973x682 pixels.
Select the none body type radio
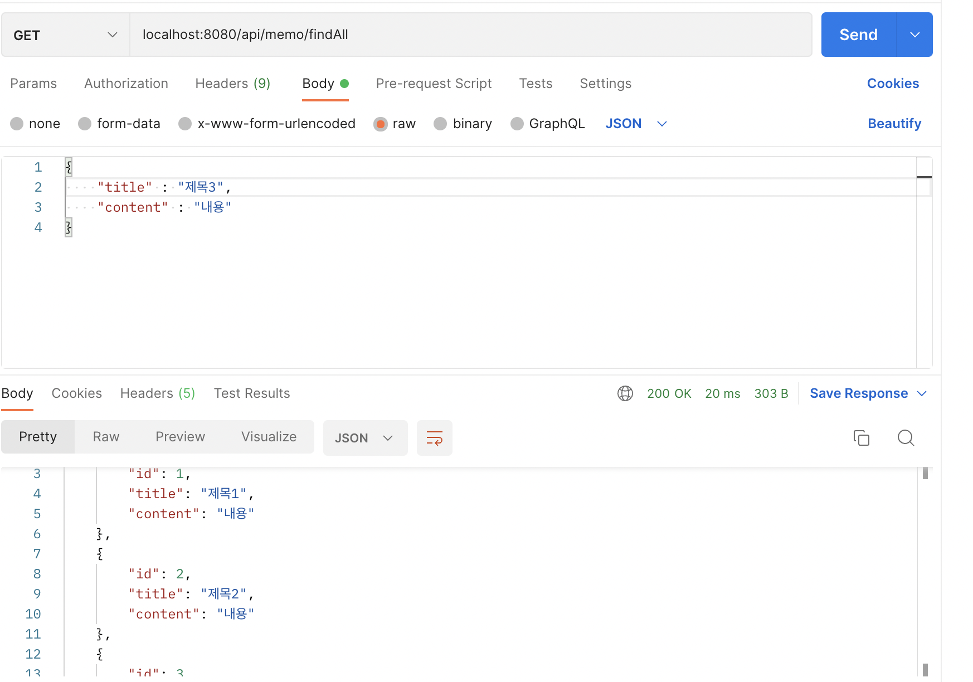pos(17,124)
